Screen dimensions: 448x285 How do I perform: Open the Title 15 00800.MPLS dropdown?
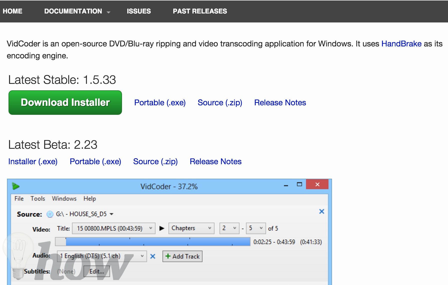click(x=114, y=228)
